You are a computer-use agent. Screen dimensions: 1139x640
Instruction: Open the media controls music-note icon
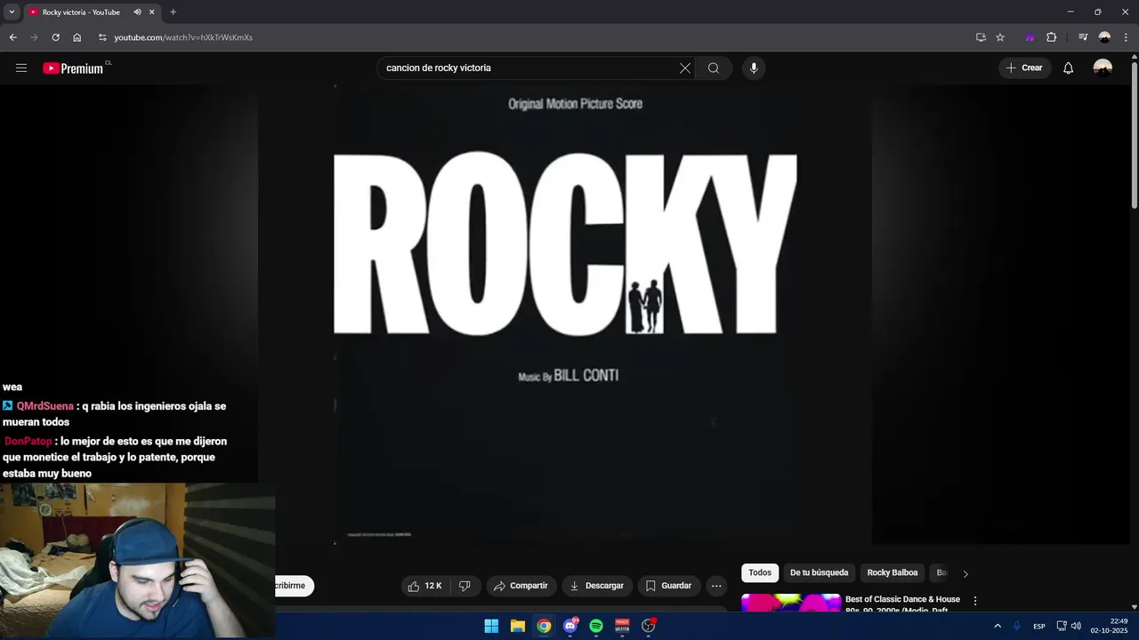(1083, 37)
